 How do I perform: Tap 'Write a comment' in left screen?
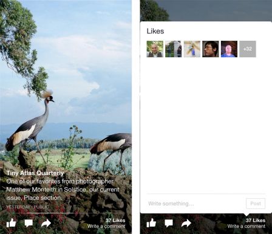[x=106, y=226]
